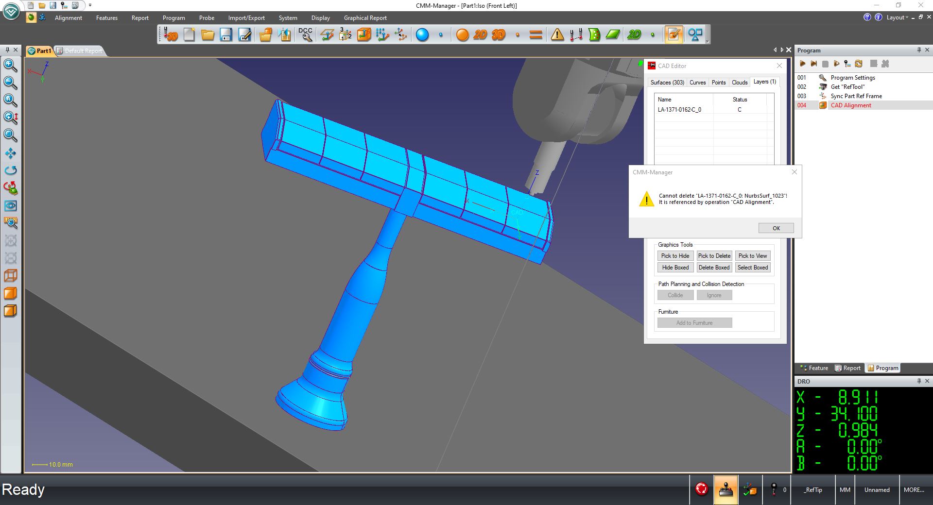
Task: Click the new file toolbar icon
Action: 190,34
